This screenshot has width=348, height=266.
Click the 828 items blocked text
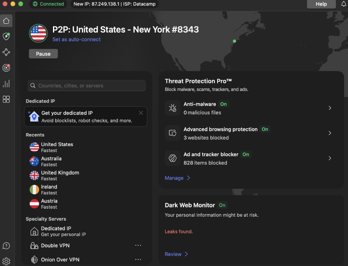(x=205, y=163)
